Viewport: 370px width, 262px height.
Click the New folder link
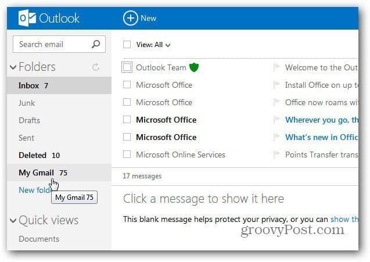pyautogui.click(x=35, y=190)
